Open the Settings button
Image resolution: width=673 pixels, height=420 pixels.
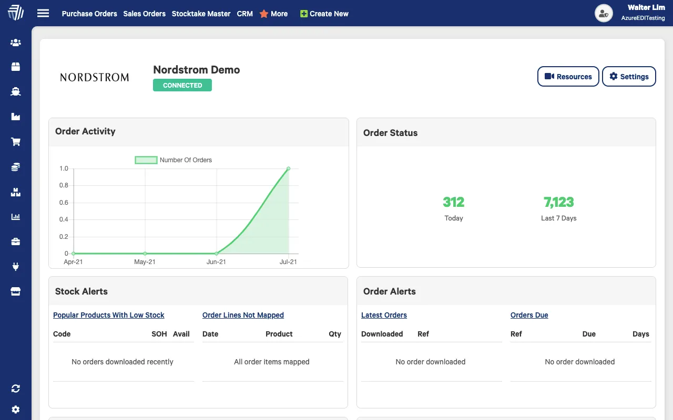pos(629,77)
